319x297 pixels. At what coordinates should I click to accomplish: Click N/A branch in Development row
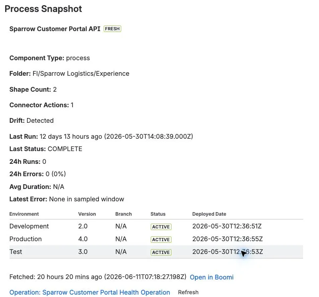[121, 226]
